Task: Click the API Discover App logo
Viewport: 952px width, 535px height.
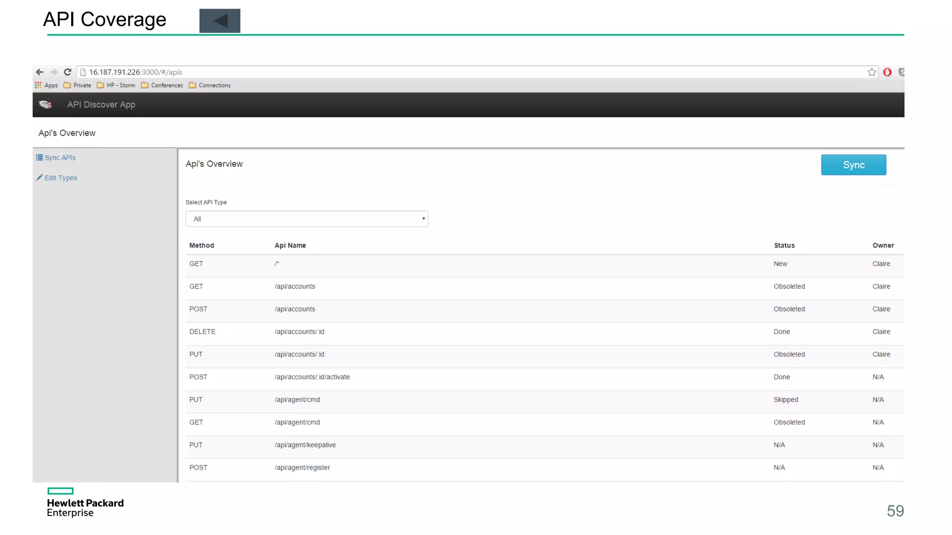Action: pos(46,104)
